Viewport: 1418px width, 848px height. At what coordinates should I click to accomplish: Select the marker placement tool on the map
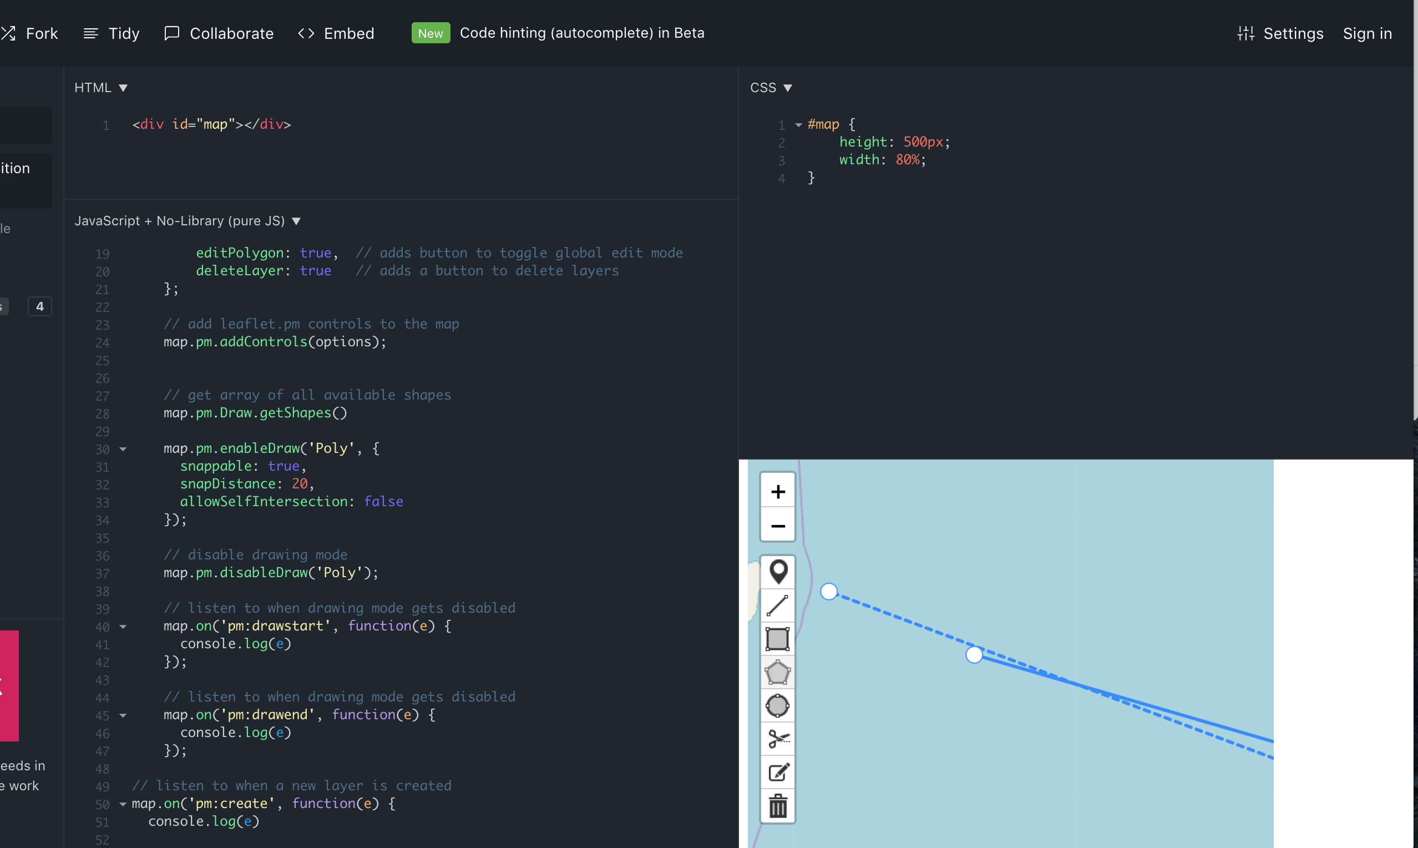coord(777,572)
